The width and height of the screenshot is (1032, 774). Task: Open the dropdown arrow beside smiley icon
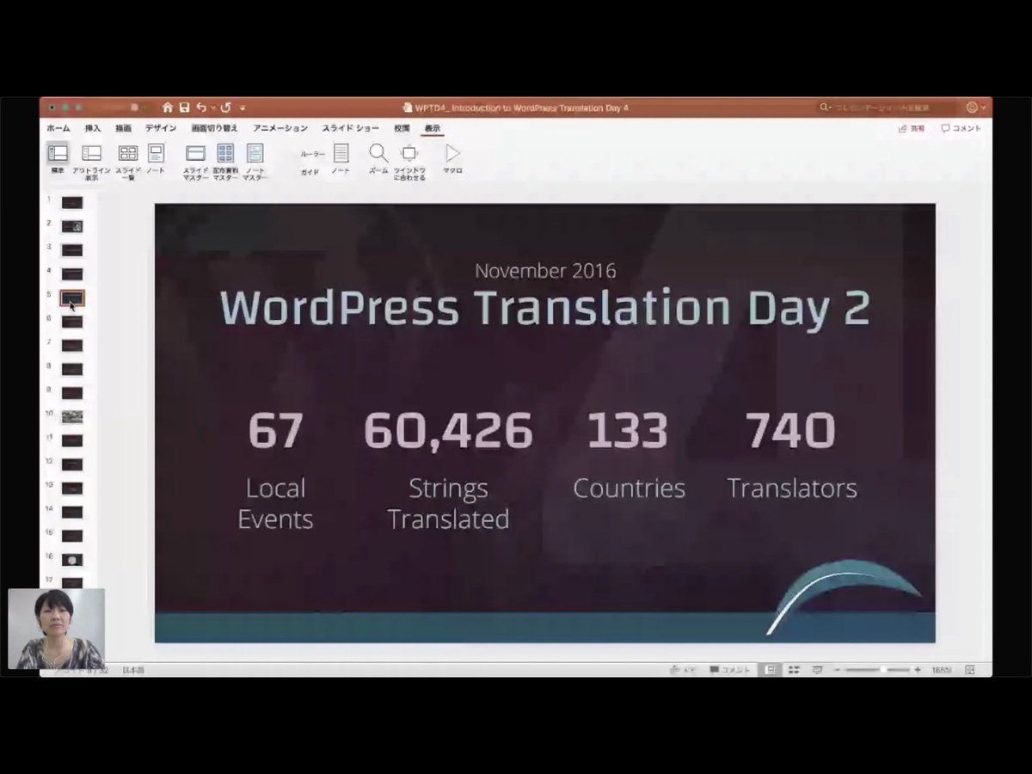[984, 108]
